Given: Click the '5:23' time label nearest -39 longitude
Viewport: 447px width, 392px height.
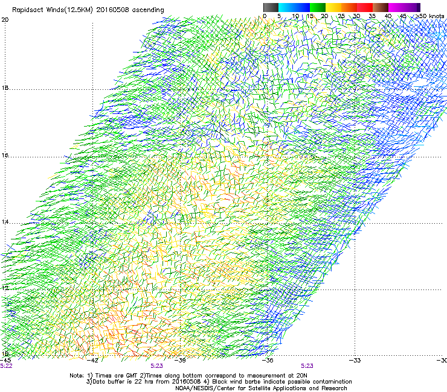Looking at the screenshot, I should click(x=157, y=366).
